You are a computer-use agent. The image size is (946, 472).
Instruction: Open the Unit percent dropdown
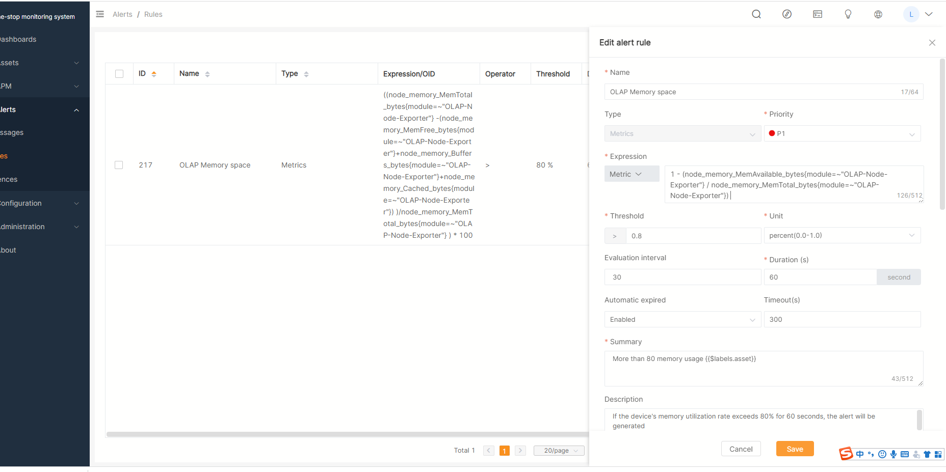(842, 235)
